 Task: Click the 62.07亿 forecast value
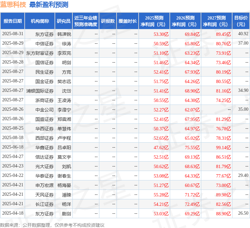(192, 110)
